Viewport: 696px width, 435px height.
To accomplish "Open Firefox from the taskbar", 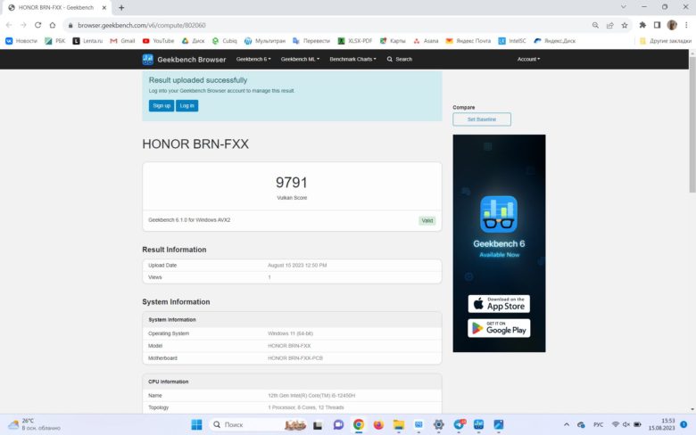I will pos(378,425).
